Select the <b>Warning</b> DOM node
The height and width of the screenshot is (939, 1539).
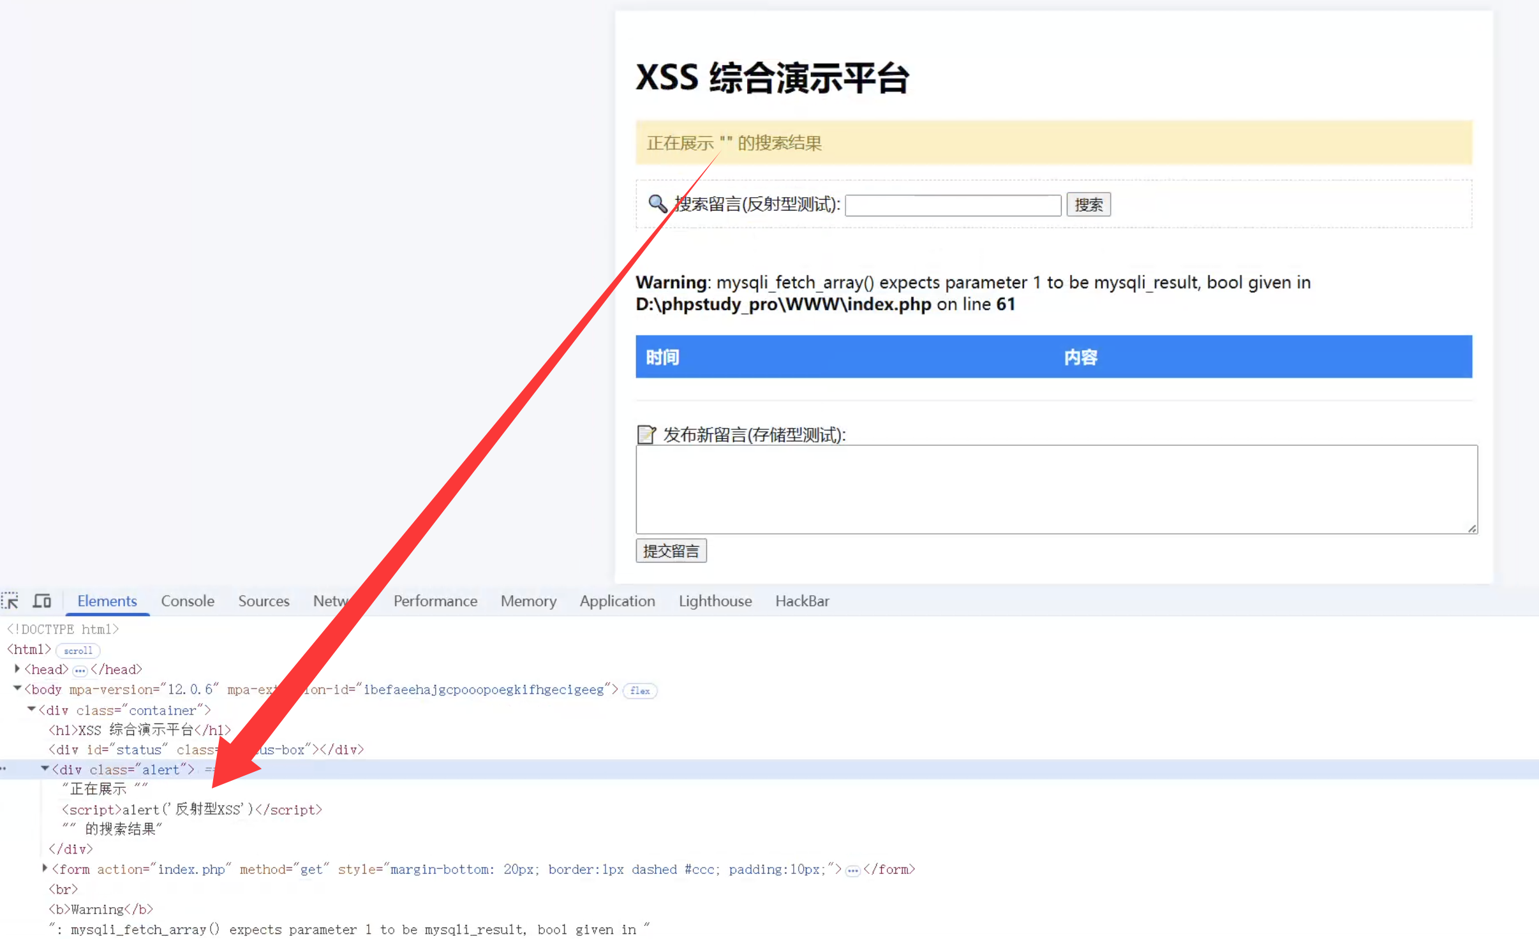pos(101,910)
